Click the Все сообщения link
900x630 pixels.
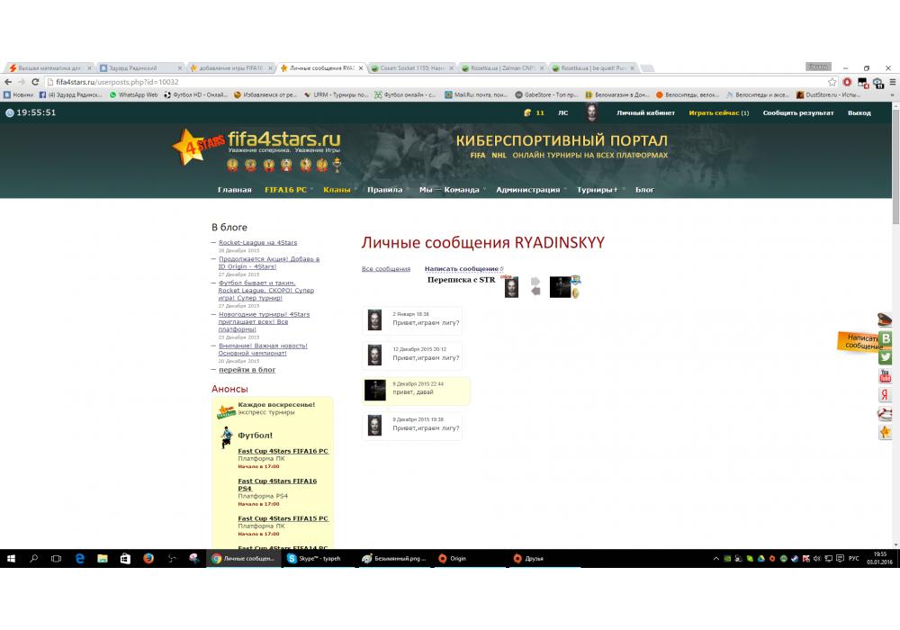(385, 269)
